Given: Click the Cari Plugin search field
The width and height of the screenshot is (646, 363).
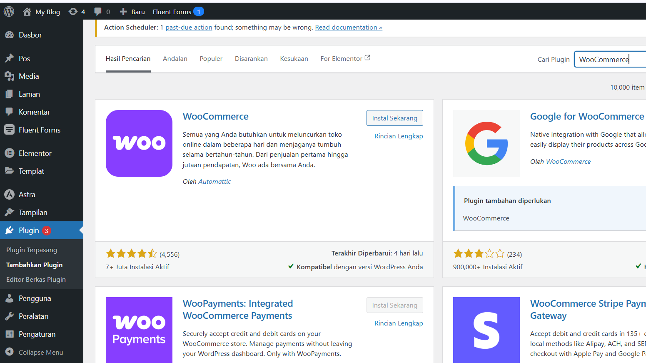Looking at the screenshot, I should point(609,59).
